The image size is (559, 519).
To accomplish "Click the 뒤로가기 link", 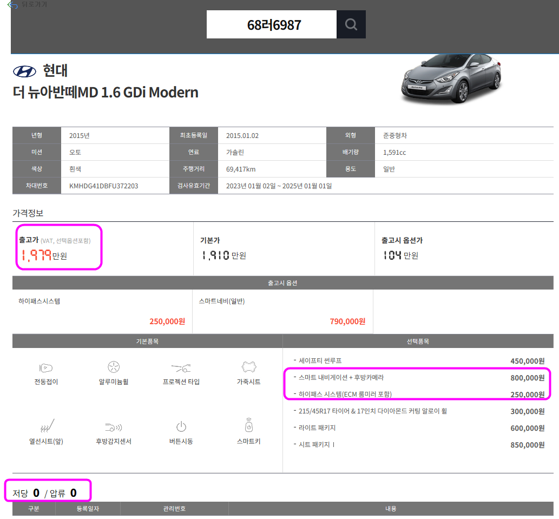I will pyautogui.click(x=34, y=4).
